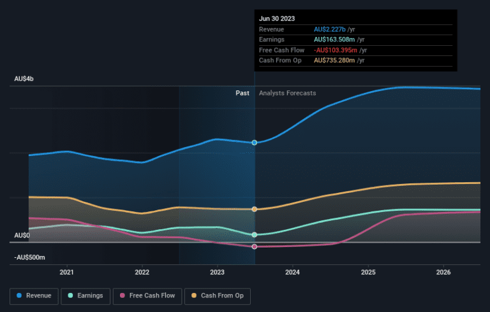The image size is (490, 312).
Task: Click the Analysts Forecasts label
Action: point(288,93)
